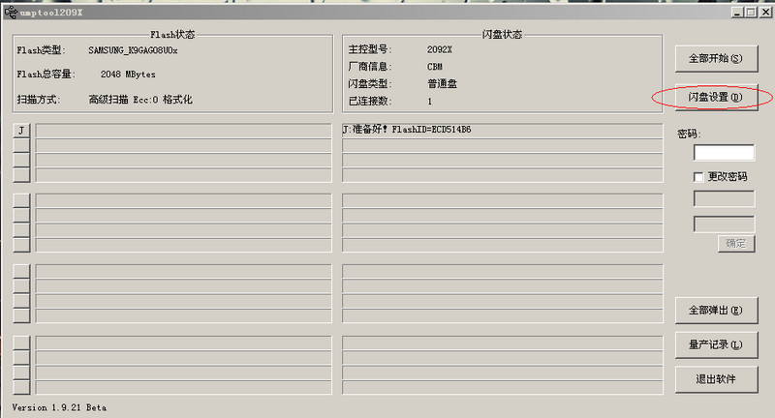Click the progress bar beside the J slot

click(184, 131)
